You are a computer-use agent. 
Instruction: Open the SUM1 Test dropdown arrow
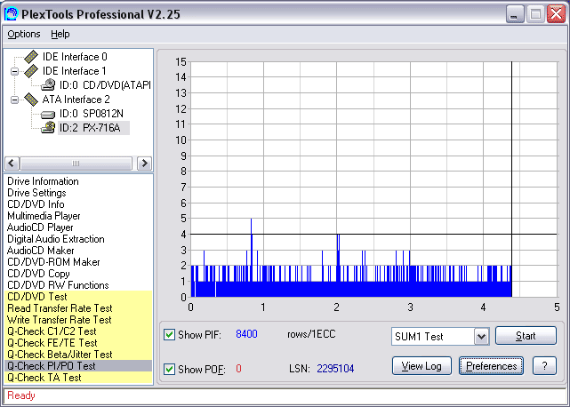(482, 337)
